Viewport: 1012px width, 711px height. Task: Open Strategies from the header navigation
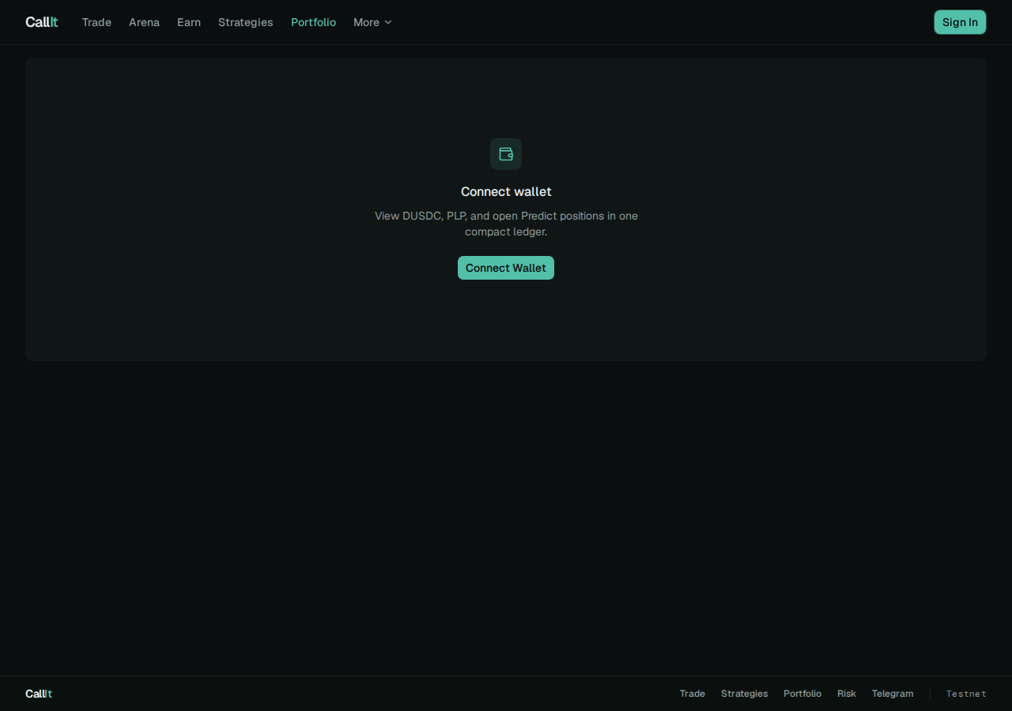246,22
